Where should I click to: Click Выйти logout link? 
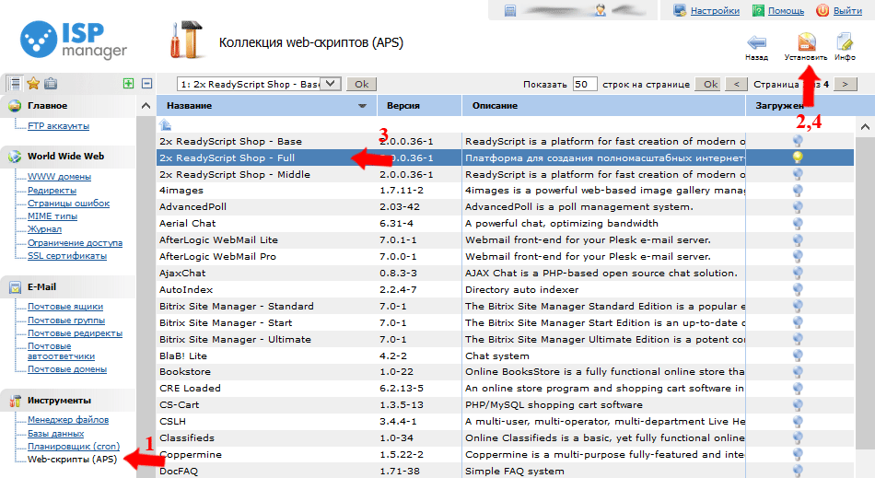click(x=847, y=11)
